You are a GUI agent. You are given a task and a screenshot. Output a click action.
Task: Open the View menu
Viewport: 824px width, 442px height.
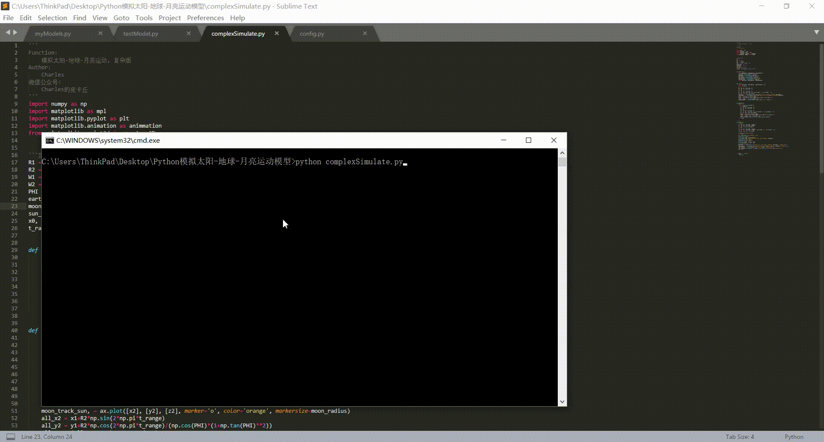(100, 18)
